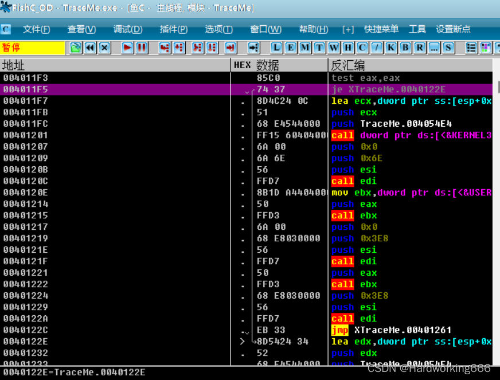Screen dimensions: 500x380
Task: Click the HEX 数据 column header
Action: tap(279, 65)
